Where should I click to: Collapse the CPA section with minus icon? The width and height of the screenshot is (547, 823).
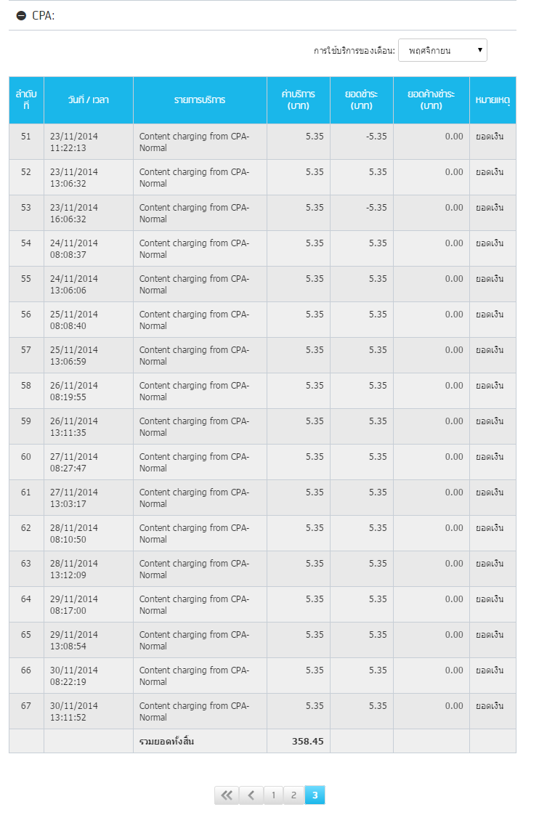[x=21, y=16]
